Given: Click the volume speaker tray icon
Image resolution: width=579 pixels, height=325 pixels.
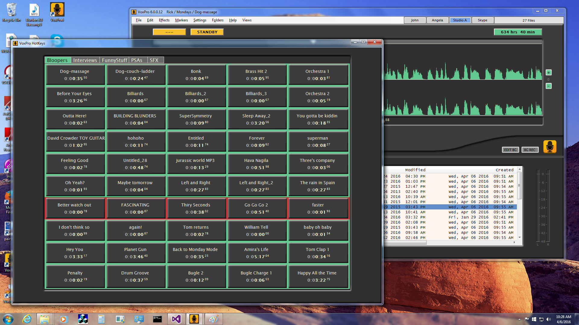Looking at the screenshot, I should pos(548,319).
